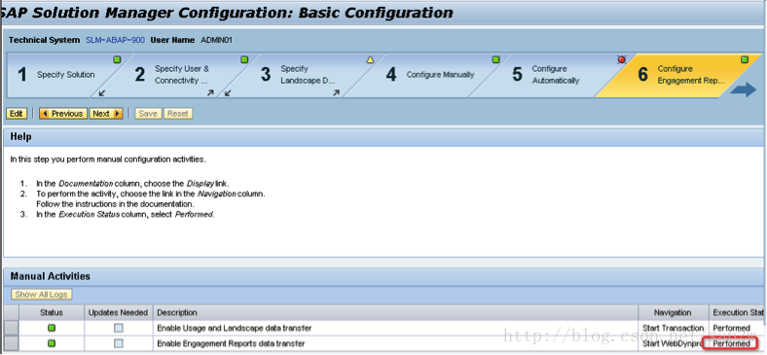Click the substep arrow under Specify Solution
The image size is (767, 355).
(102, 92)
